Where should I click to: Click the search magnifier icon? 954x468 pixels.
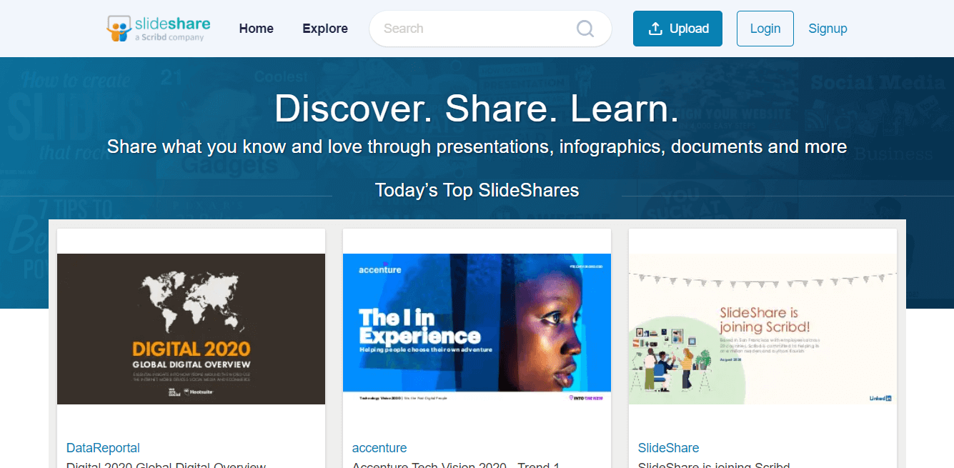click(x=585, y=29)
